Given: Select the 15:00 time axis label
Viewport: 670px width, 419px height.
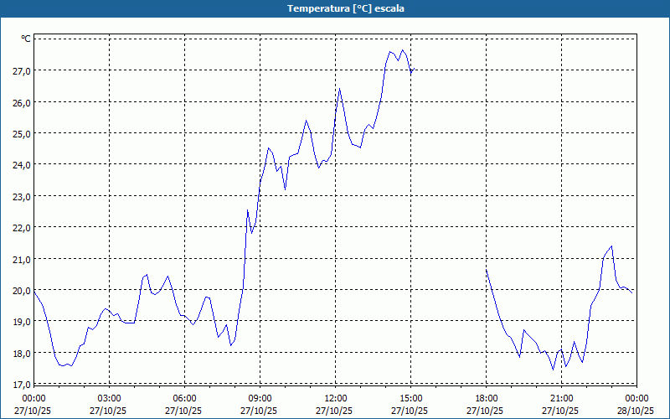Looking at the screenshot, I should tap(410, 398).
